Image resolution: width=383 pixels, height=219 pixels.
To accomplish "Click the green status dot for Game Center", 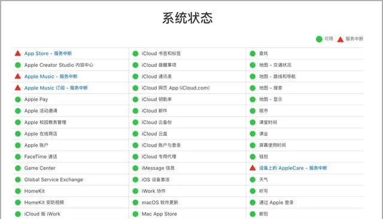I will coord(18,168).
